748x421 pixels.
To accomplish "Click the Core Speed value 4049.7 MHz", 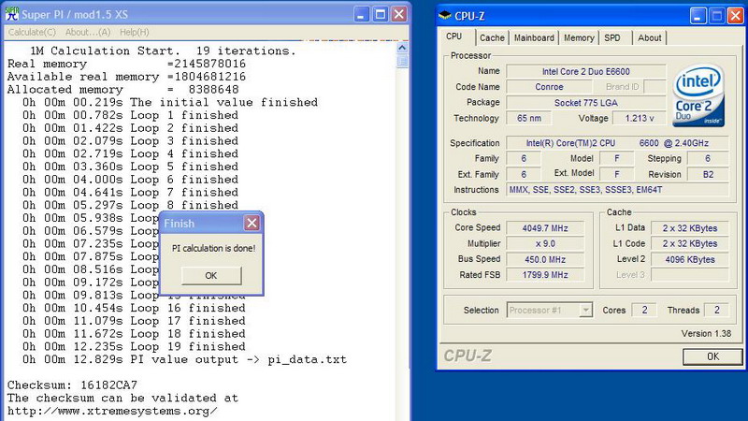I will (x=545, y=227).
